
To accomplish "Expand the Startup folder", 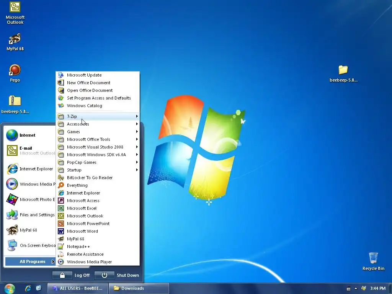I will 98,170.
